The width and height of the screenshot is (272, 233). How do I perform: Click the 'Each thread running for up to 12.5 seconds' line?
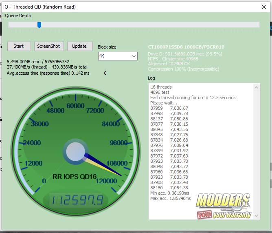(193, 98)
